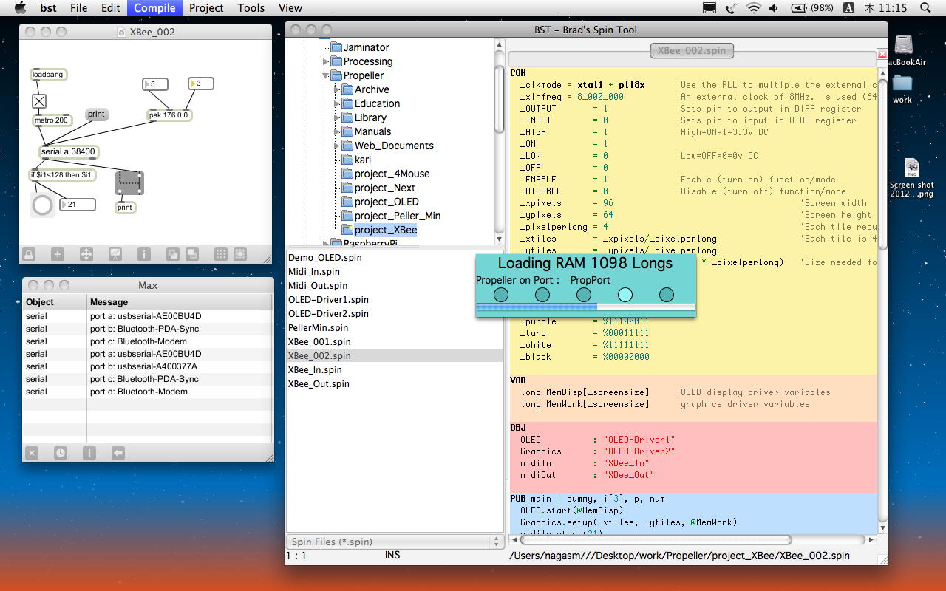The height and width of the screenshot is (591, 946).
Task: Select the fourth propeller port indicator circle
Action: (x=625, y=295)
